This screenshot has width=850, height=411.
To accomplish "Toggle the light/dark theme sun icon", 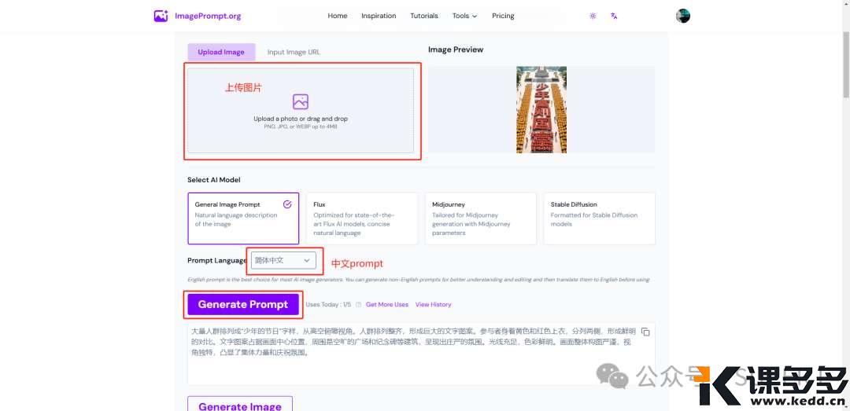I will pyautogui.click(x=593, y=16).
